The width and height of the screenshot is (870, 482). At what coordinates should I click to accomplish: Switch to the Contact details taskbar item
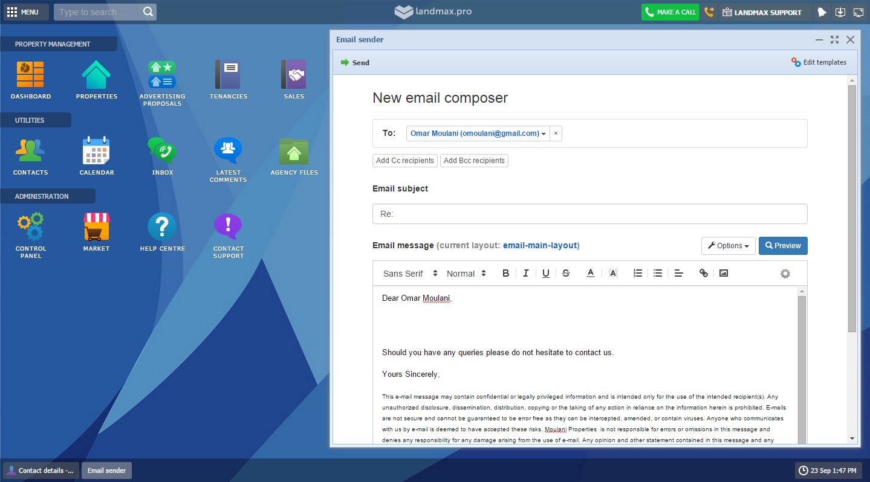40,470
